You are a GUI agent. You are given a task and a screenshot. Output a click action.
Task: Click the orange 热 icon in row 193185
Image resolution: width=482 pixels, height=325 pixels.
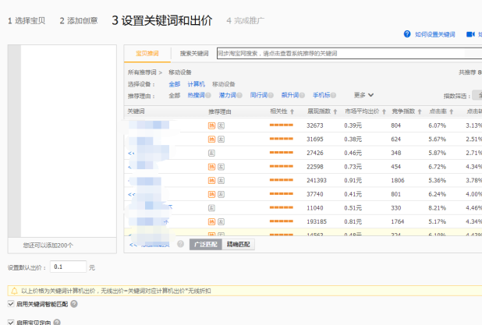click(x=212, y=221)
